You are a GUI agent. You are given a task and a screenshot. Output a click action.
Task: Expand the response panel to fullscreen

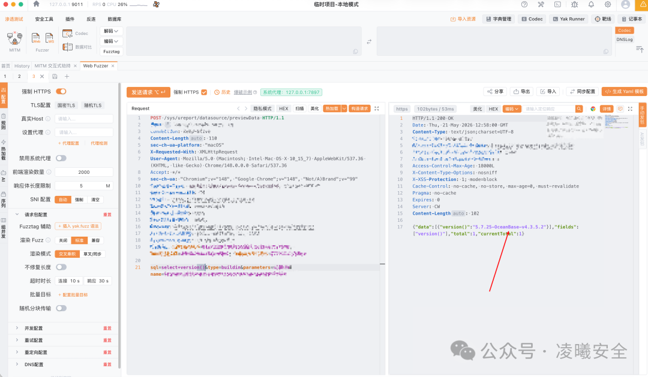[630, 108]
